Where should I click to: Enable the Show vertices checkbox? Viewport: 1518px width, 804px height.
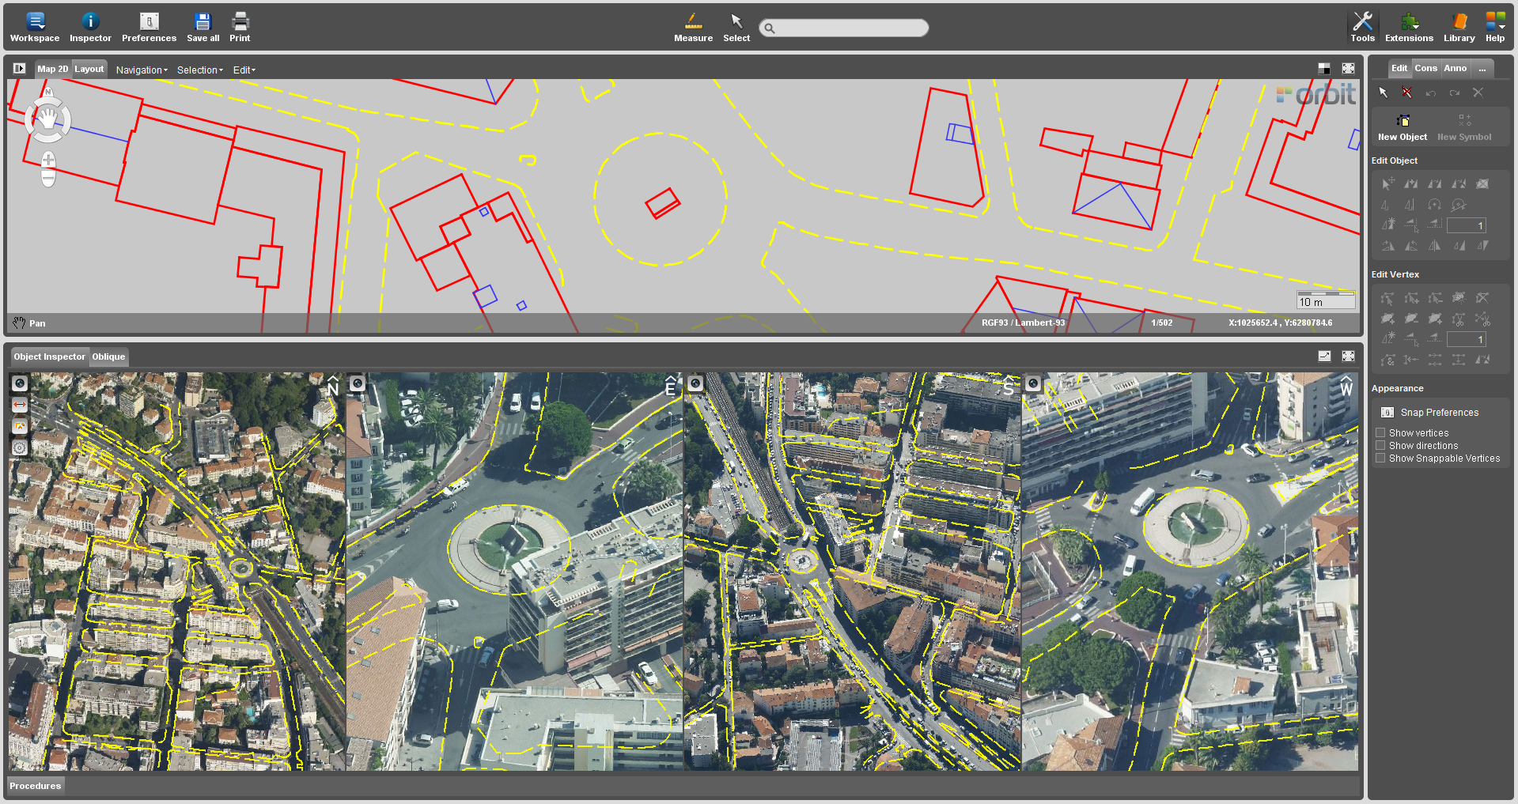tap(1380, 432)
